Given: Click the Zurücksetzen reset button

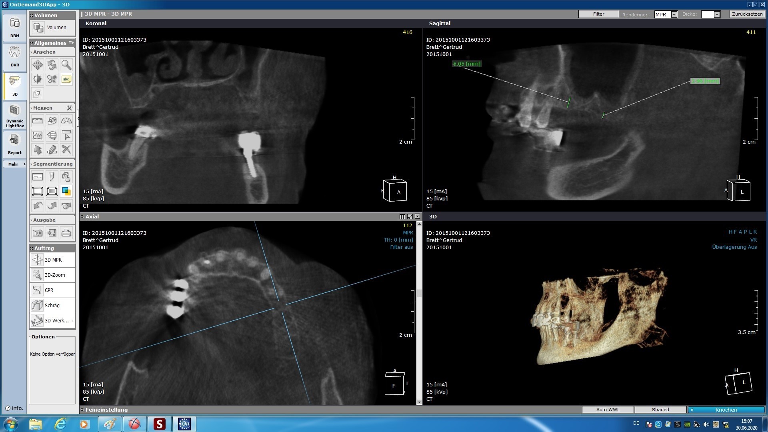Looking at the screenshot, I should (747, 14).
